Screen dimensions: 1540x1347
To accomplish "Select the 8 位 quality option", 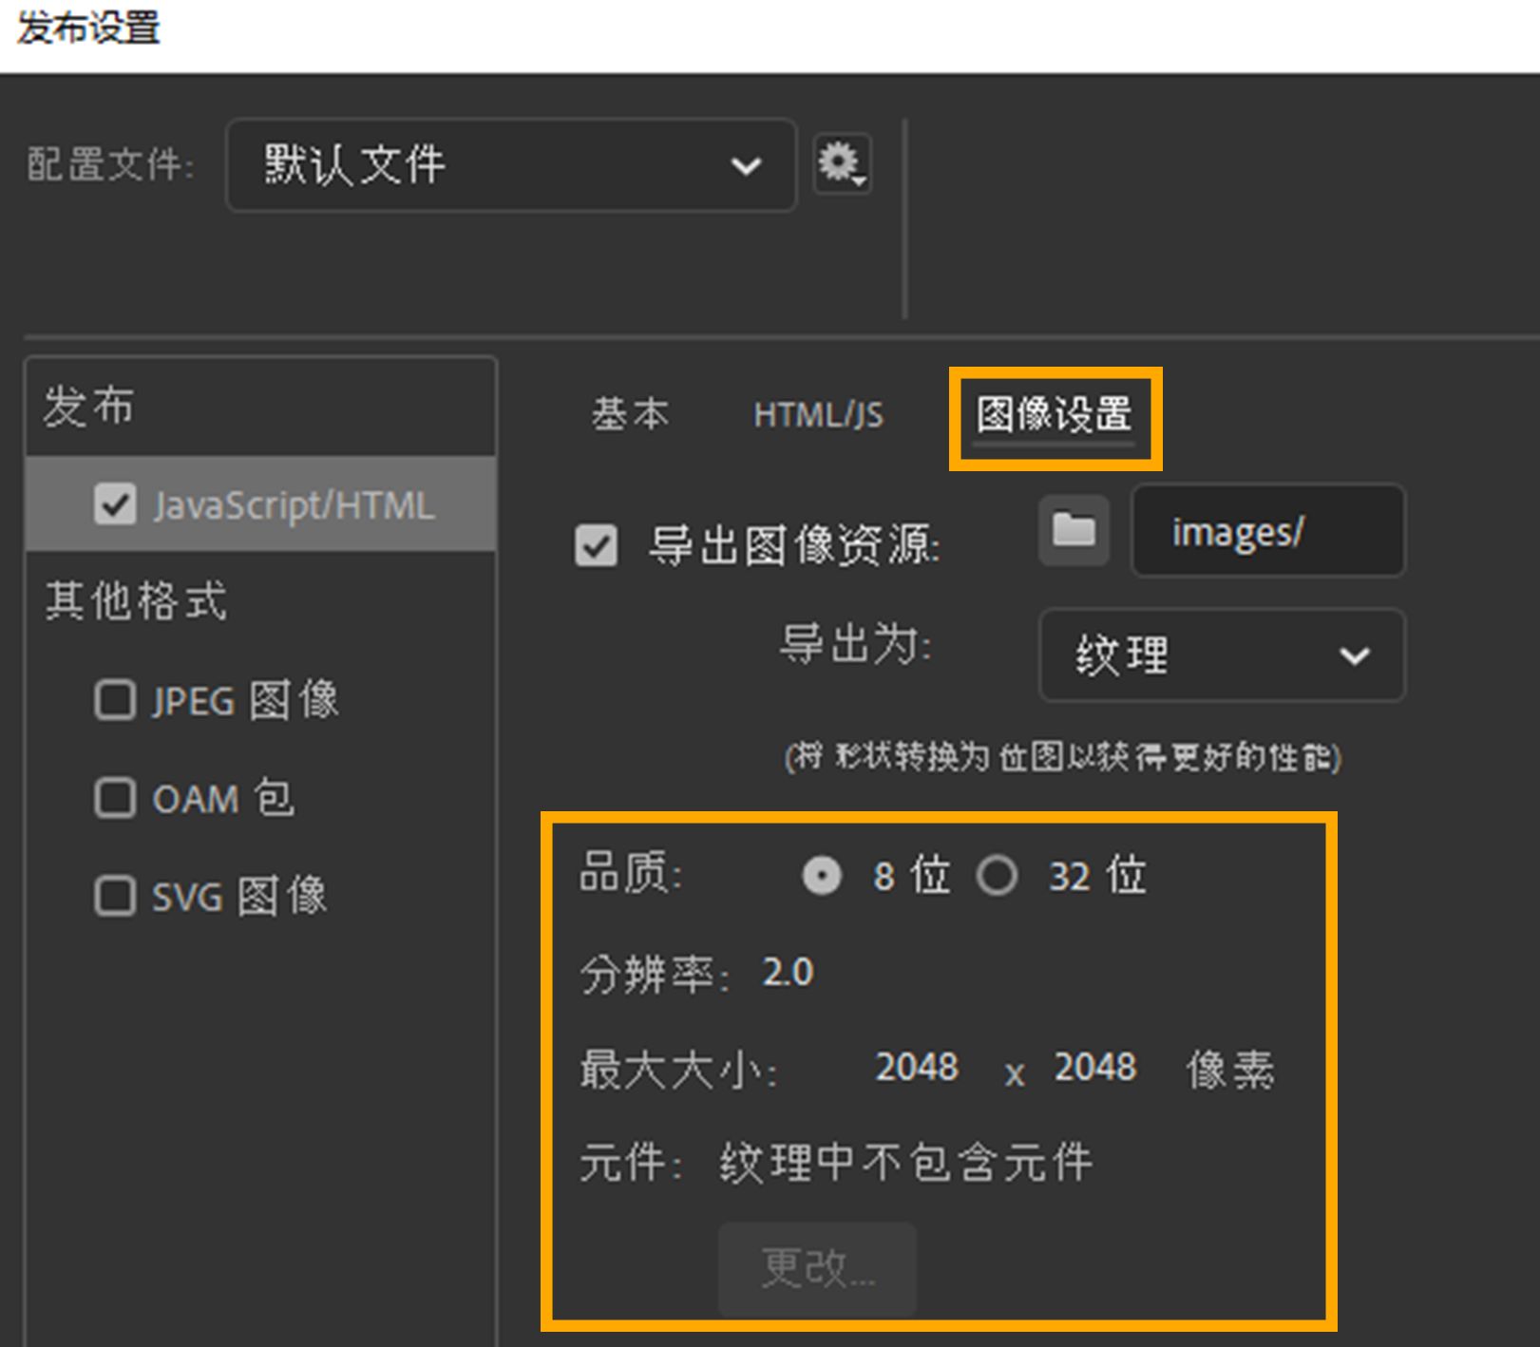I will (823, 876).
